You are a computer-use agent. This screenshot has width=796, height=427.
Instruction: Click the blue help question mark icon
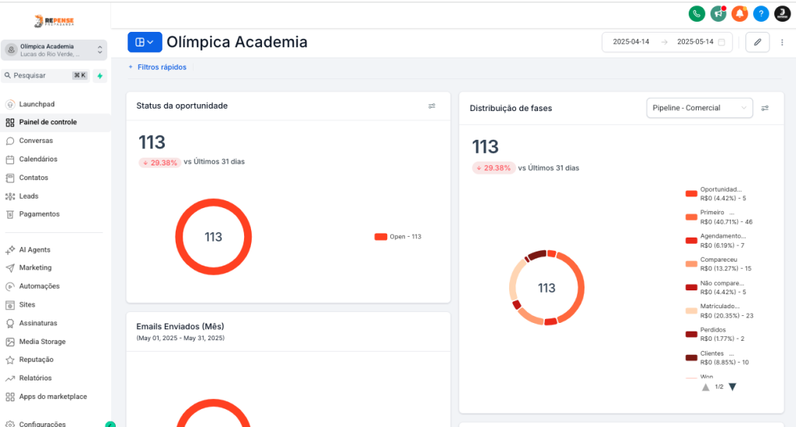coord(761,13)
